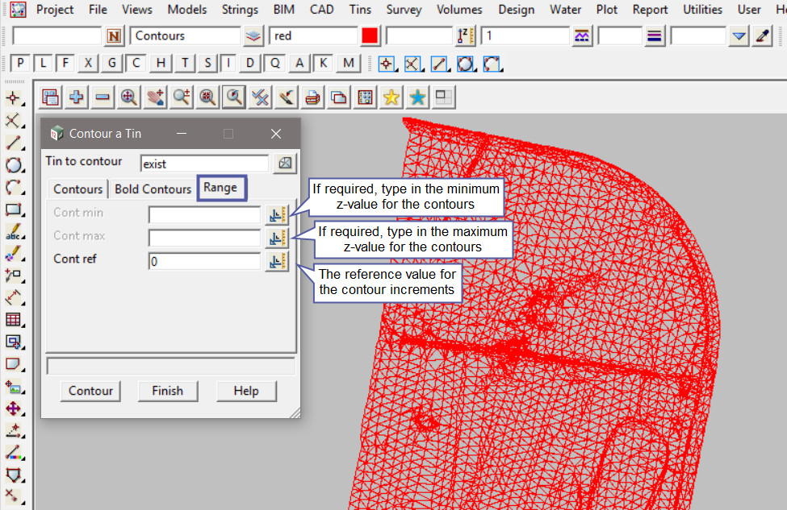Select the dimension tool in left sidebar

[x=14, y=297]
